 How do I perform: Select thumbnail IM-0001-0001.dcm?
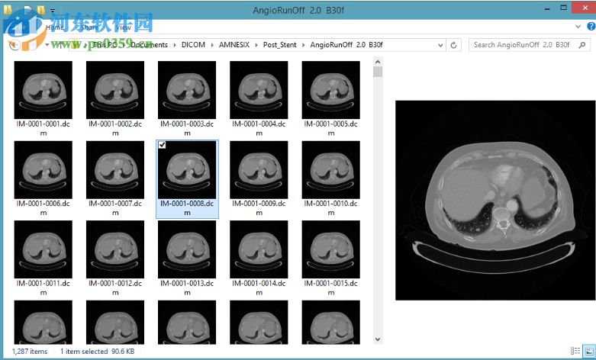coord(43,90)
